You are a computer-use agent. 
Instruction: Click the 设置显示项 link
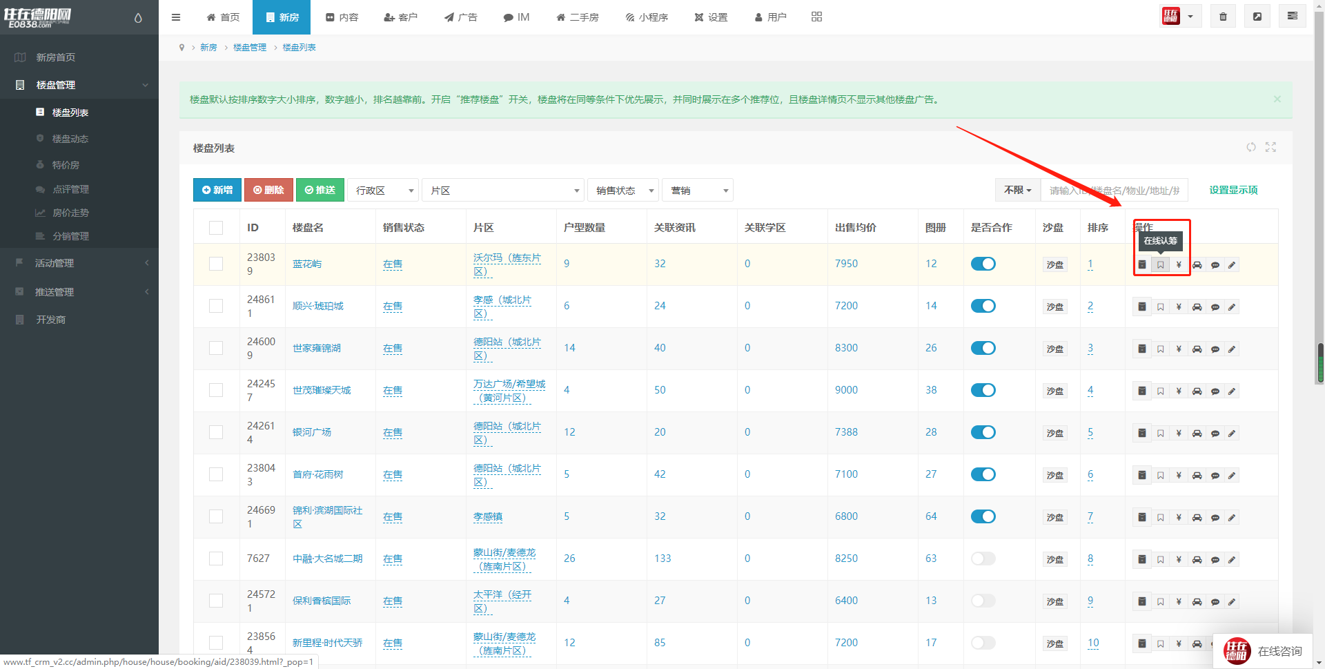[x=1233, y=190]
